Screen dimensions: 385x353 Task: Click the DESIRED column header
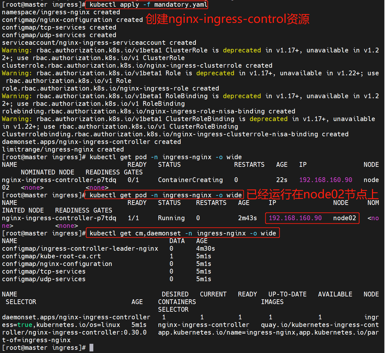(175, 294)
